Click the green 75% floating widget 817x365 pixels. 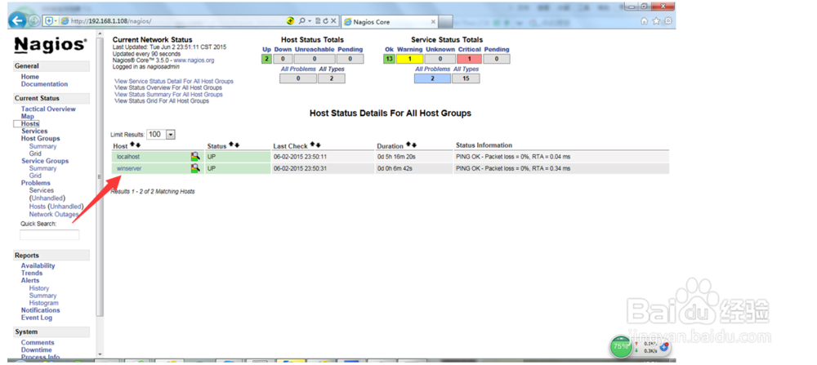(x=621, y=346)
